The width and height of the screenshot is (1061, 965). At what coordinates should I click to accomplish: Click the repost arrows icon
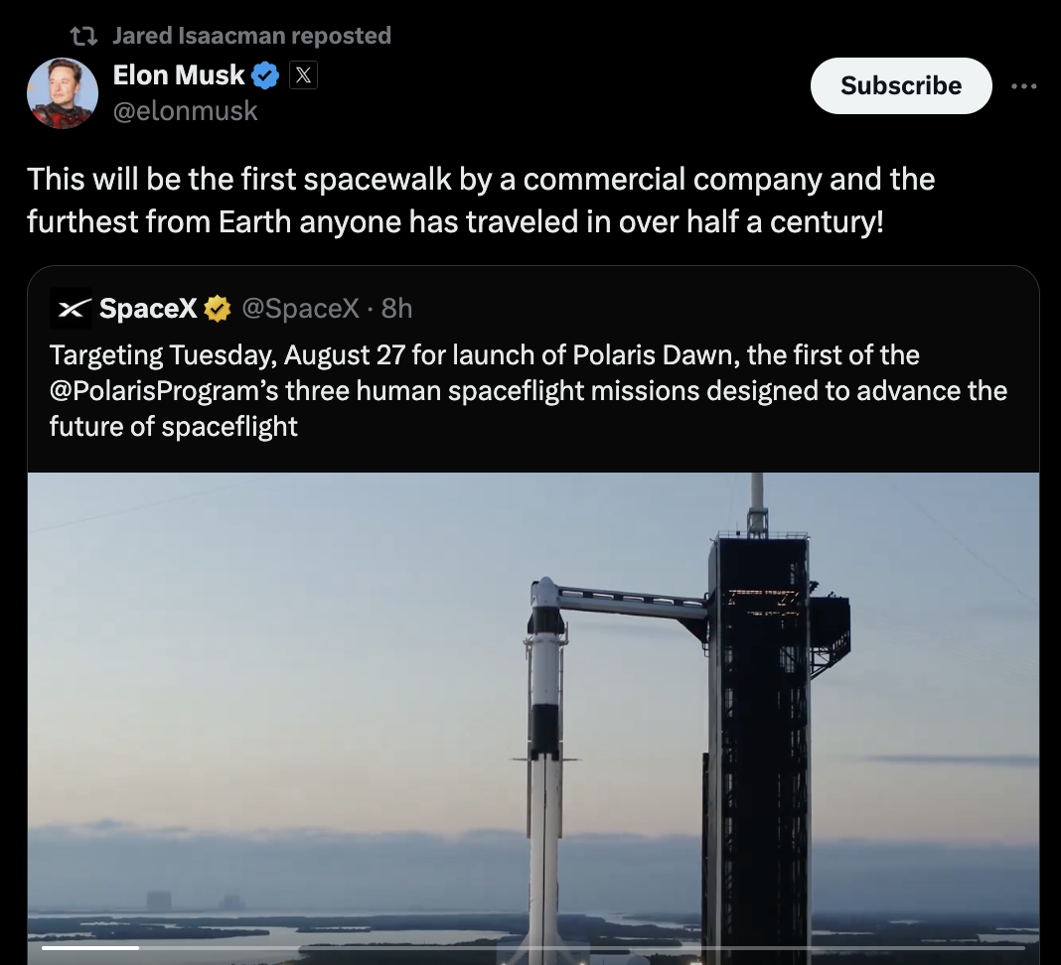pos(83,36)
